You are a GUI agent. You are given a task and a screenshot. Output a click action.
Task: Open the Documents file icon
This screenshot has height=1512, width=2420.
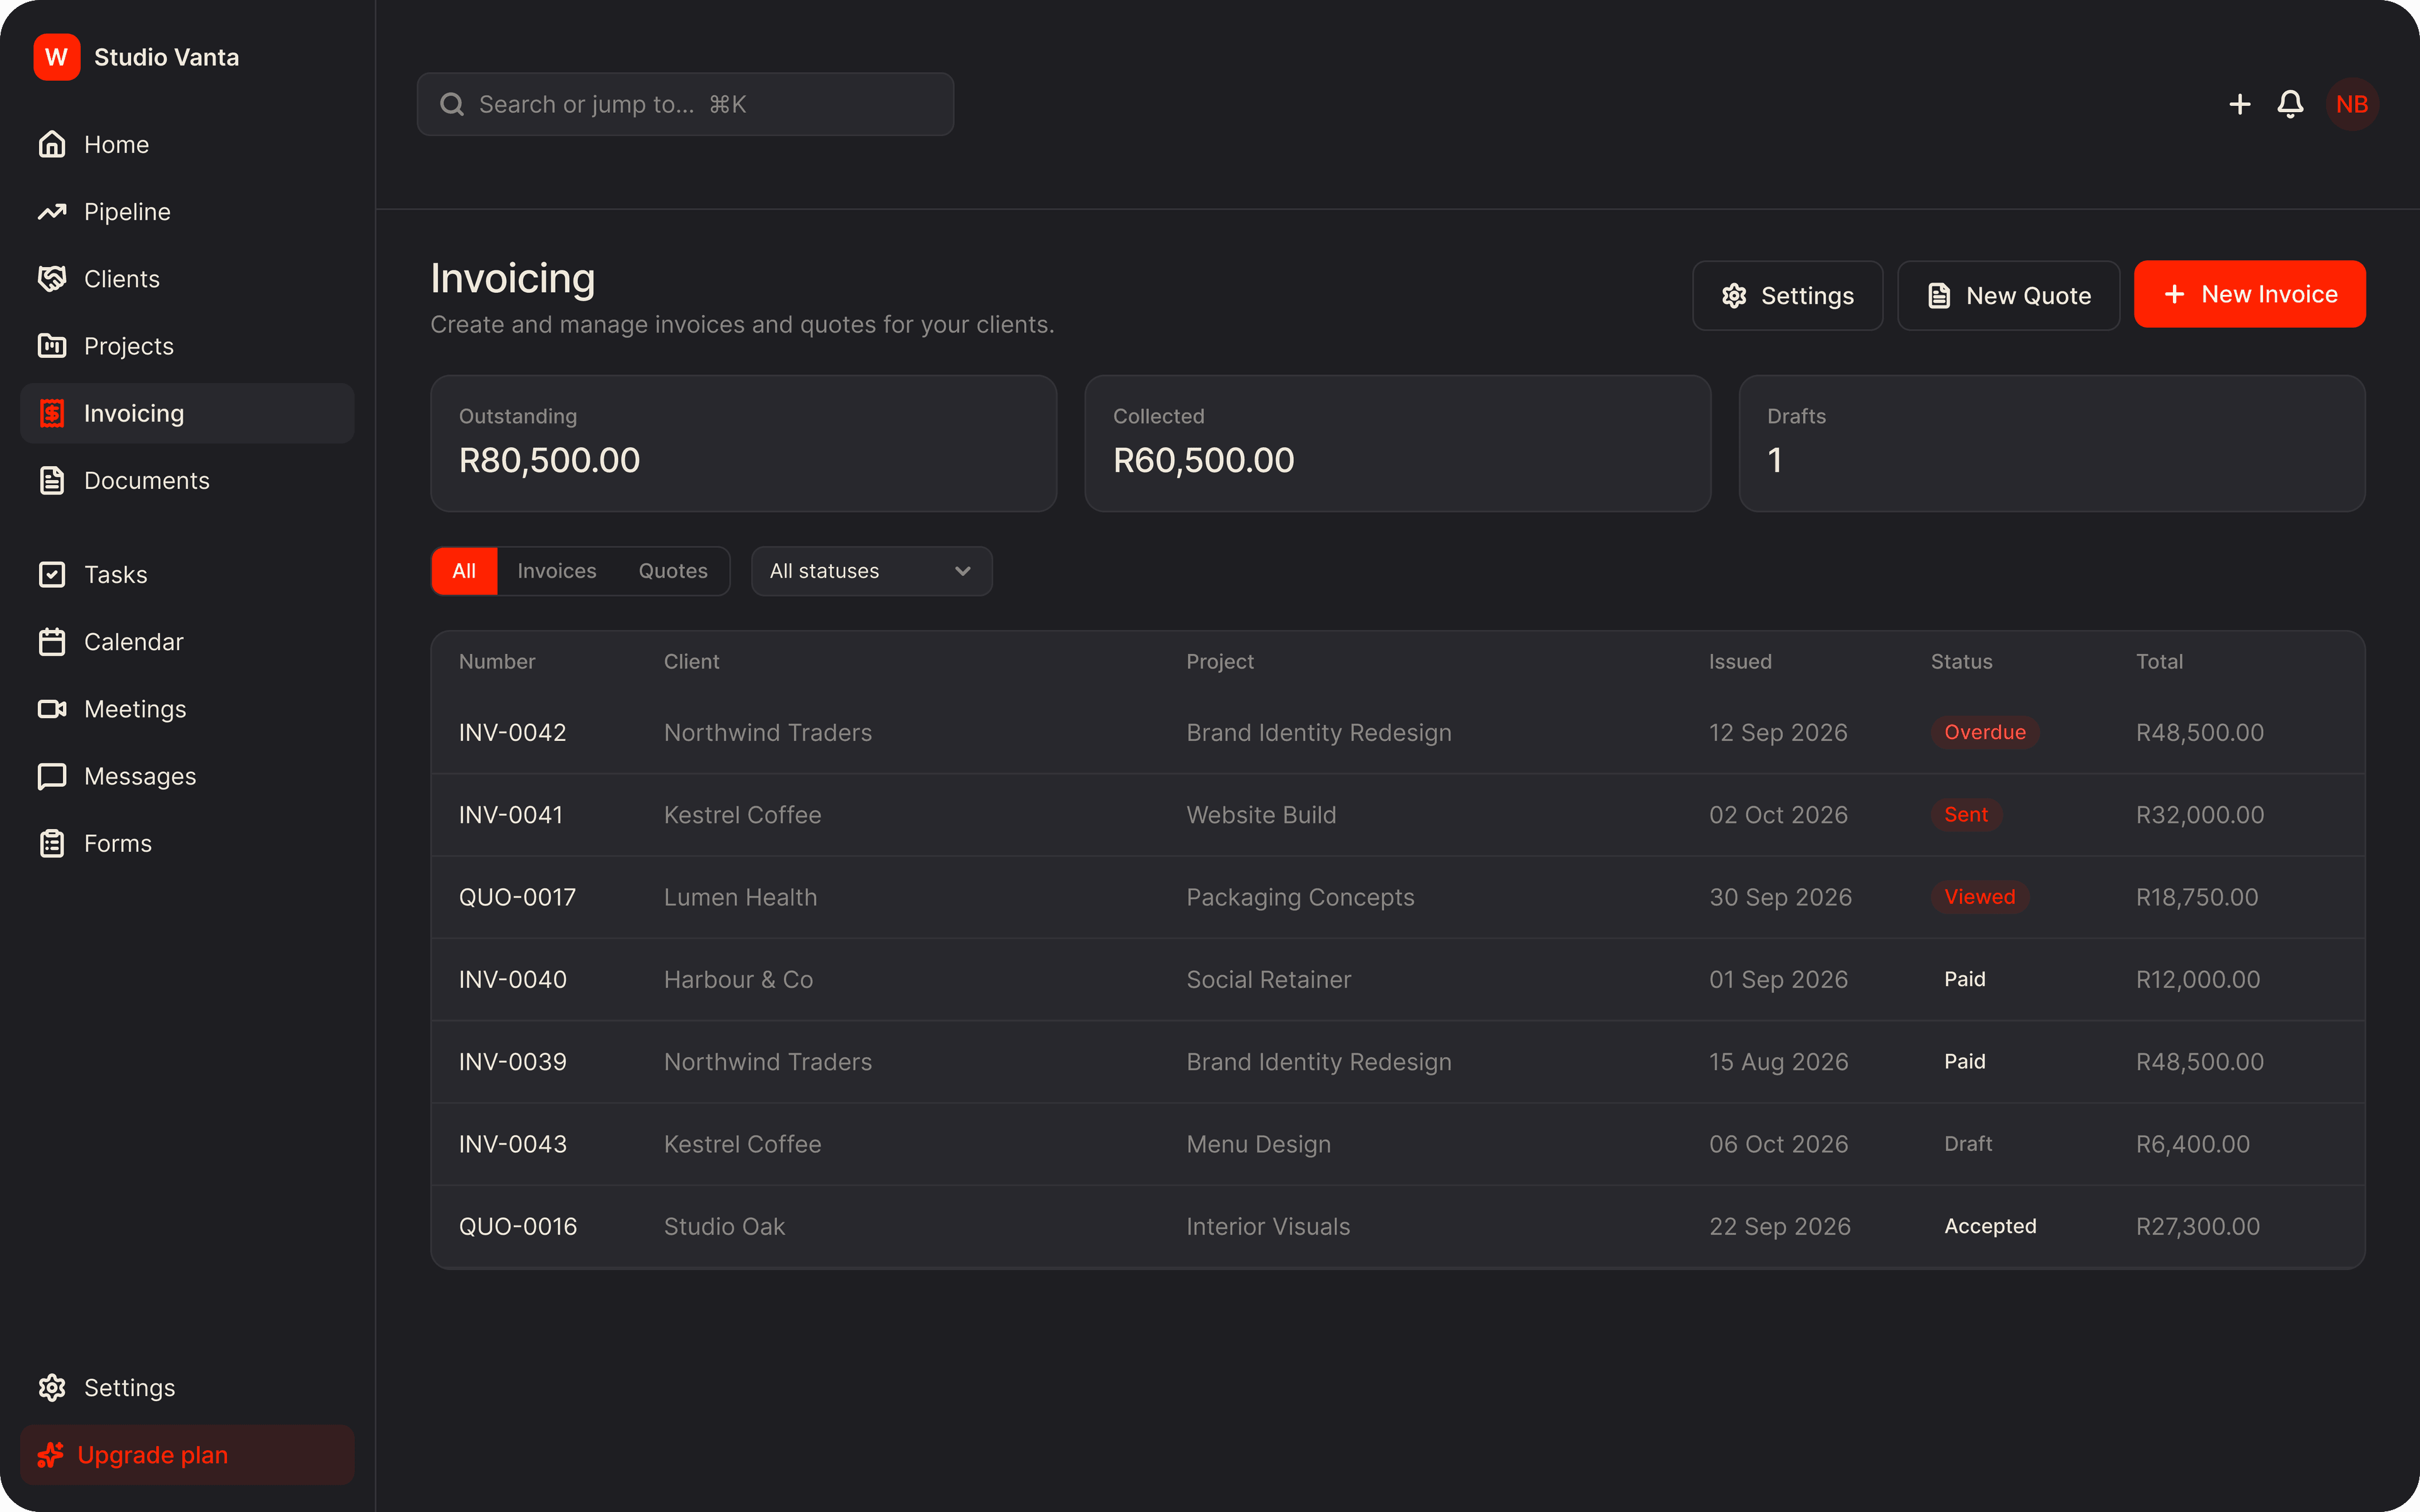(x=52, y=480)
